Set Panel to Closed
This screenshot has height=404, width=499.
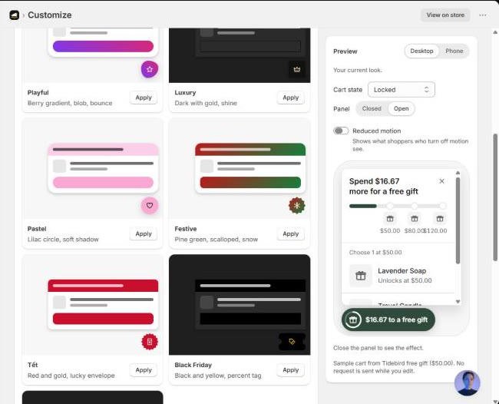[372, 108]
